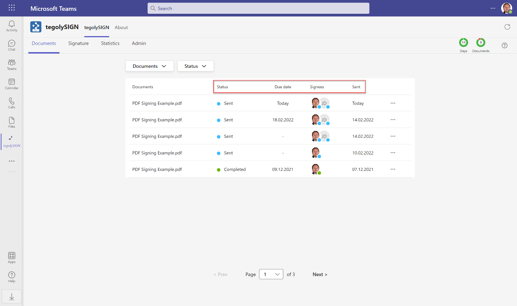
Task: Click the download desktop app icon
Action: pyautogui.click(x=12, y=296)
